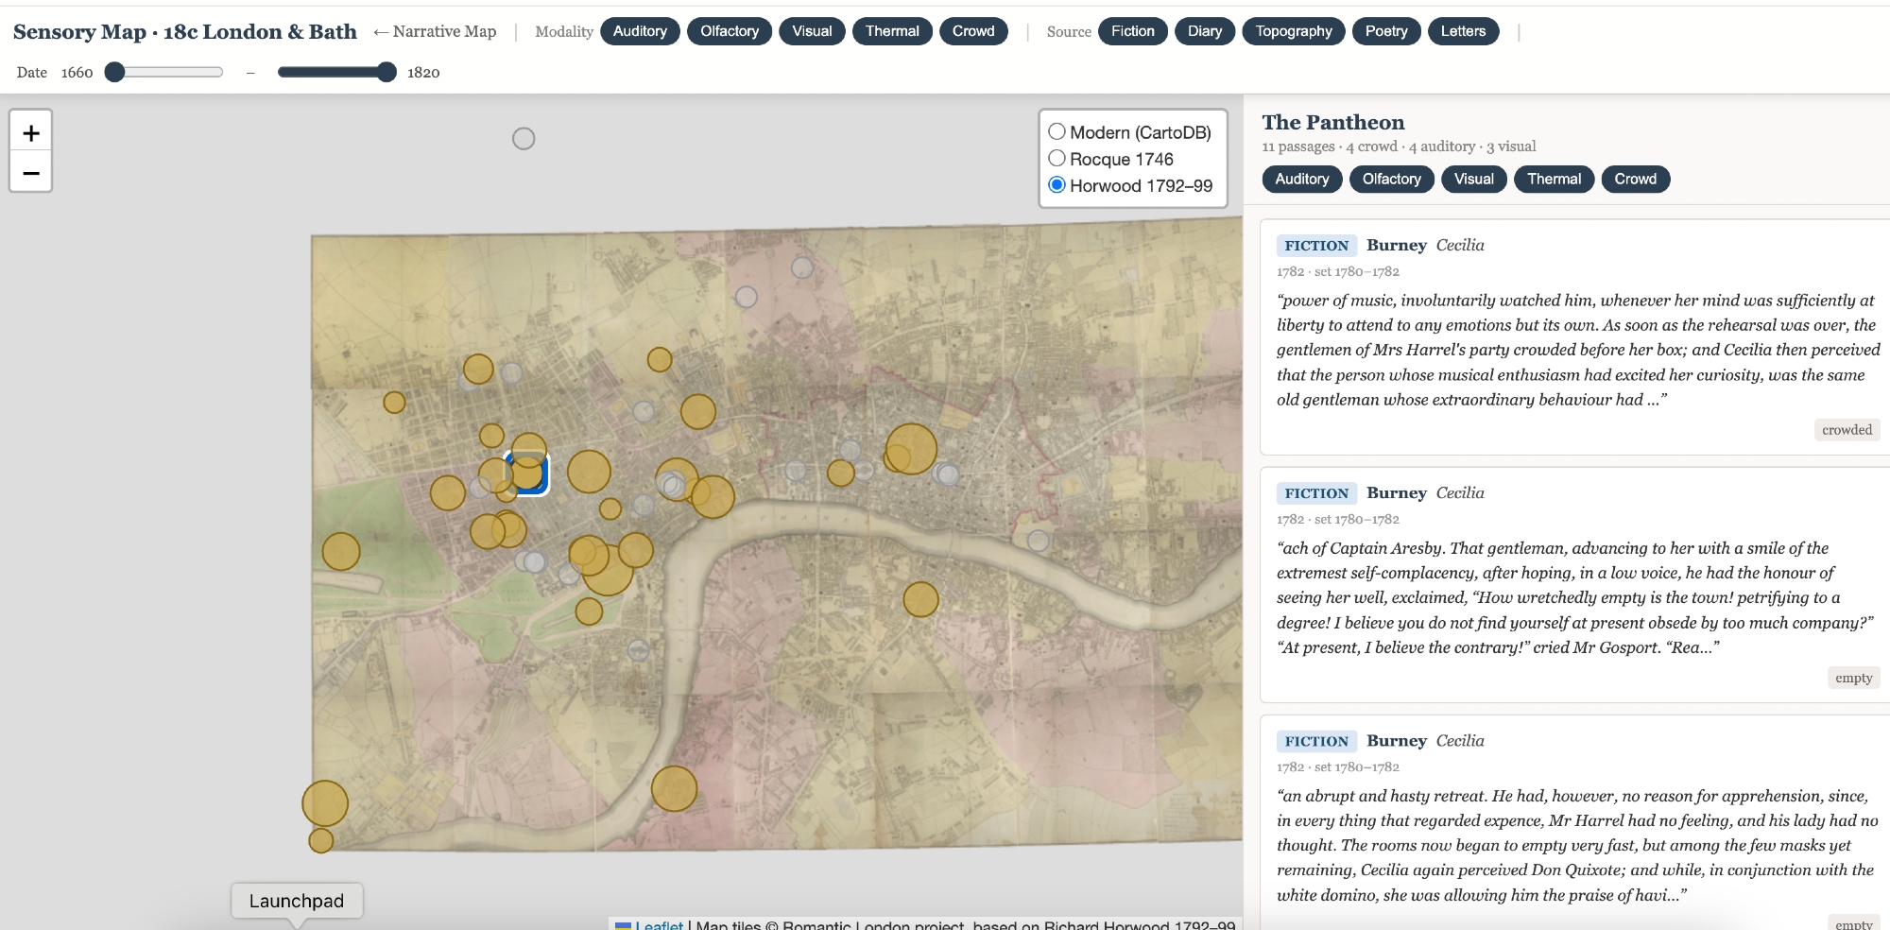Toggle the Letters source filter
This screenshot has height=930, width=1890.
tap(1463, 31)
